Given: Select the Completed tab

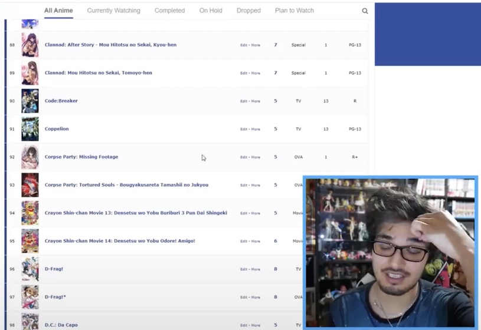Looking at the screenshot, I should click(x=169, y=11).
